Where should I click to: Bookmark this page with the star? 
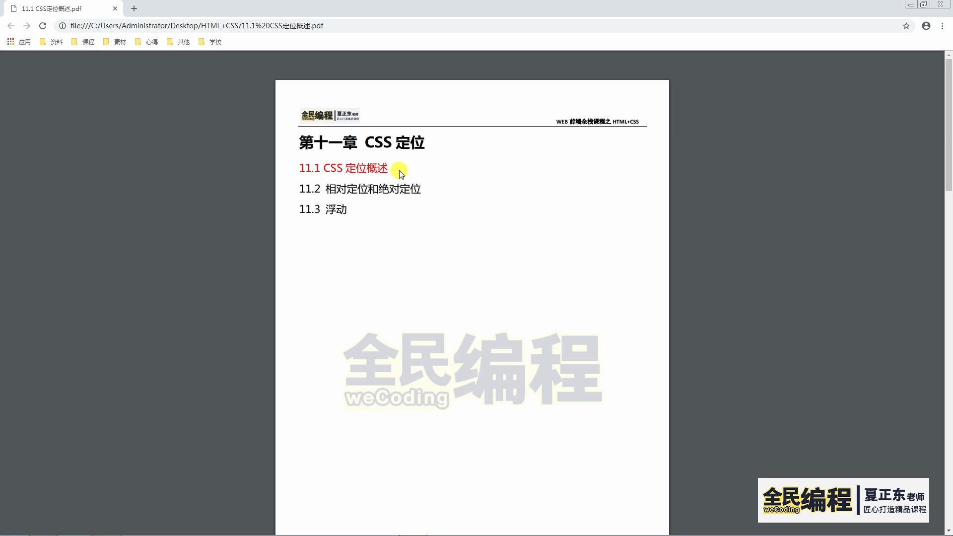click(x=906, y=26)
